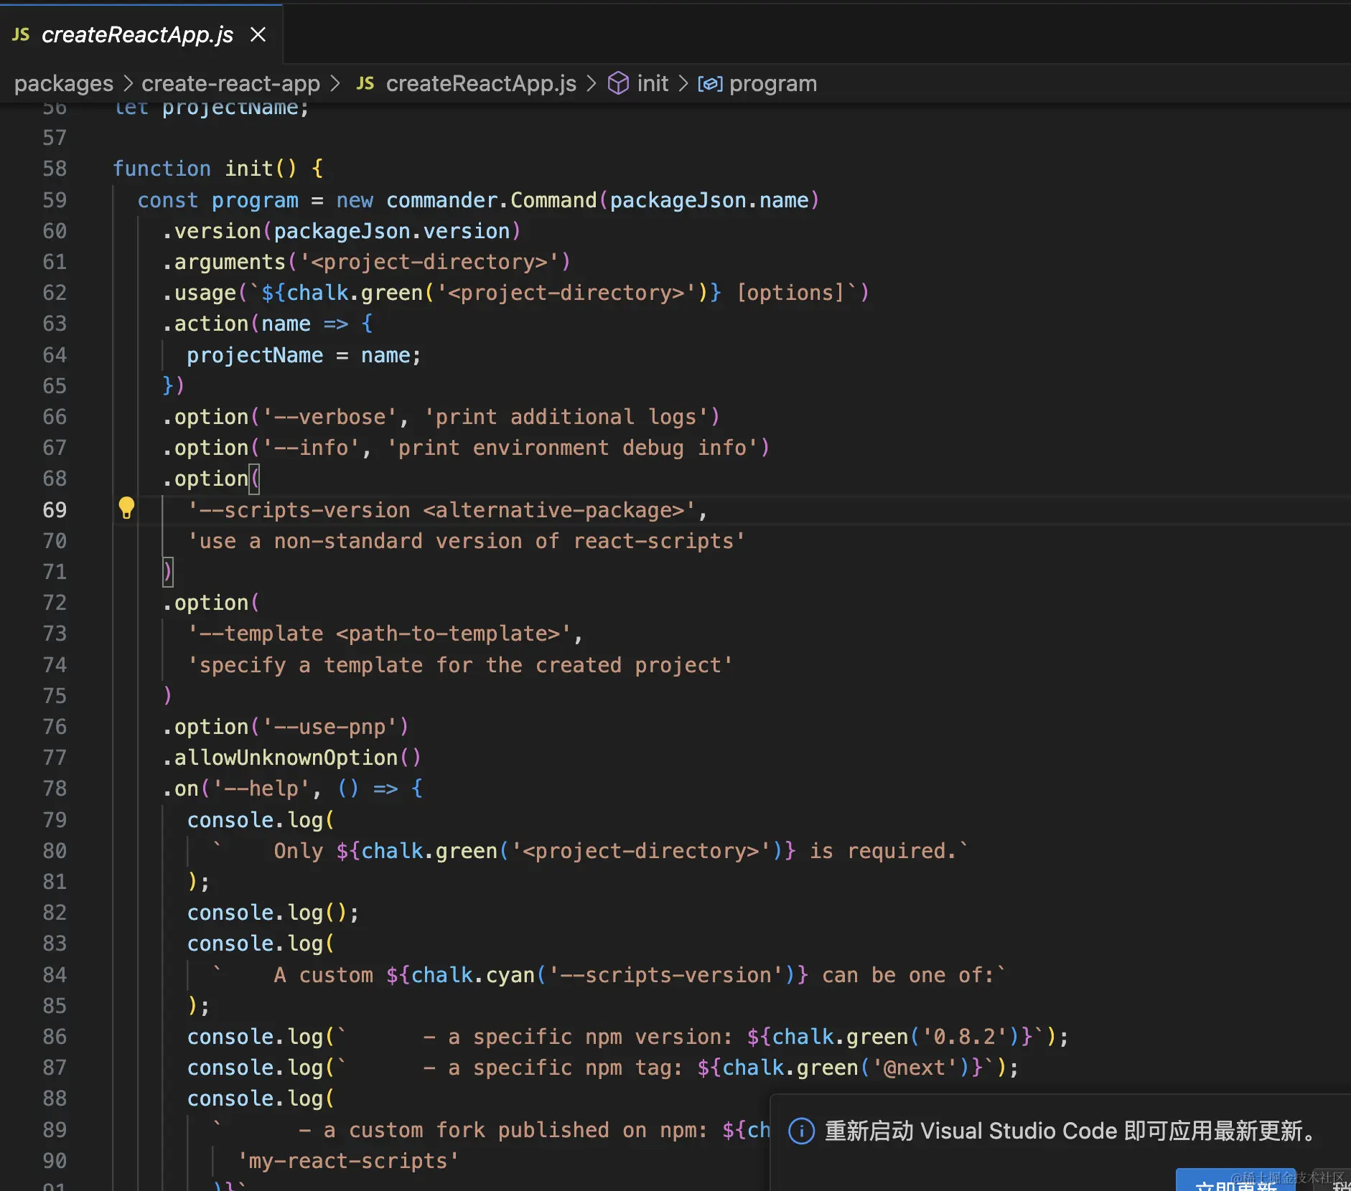Select the createReactApp.js editor tab
The width and height of the screenshot is (1351, 1191).
[137, 34]
